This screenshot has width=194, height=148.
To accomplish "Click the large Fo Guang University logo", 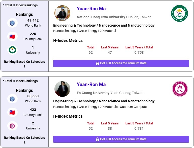I will click(x=180, y=89).
